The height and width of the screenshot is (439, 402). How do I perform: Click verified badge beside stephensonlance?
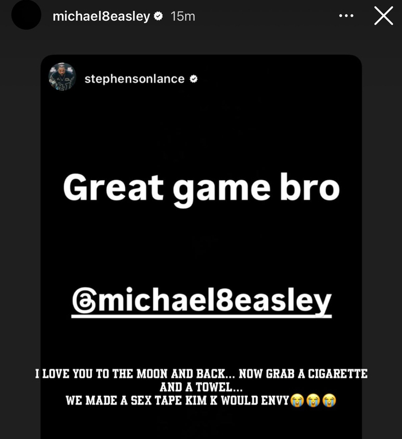pos(194,79)
